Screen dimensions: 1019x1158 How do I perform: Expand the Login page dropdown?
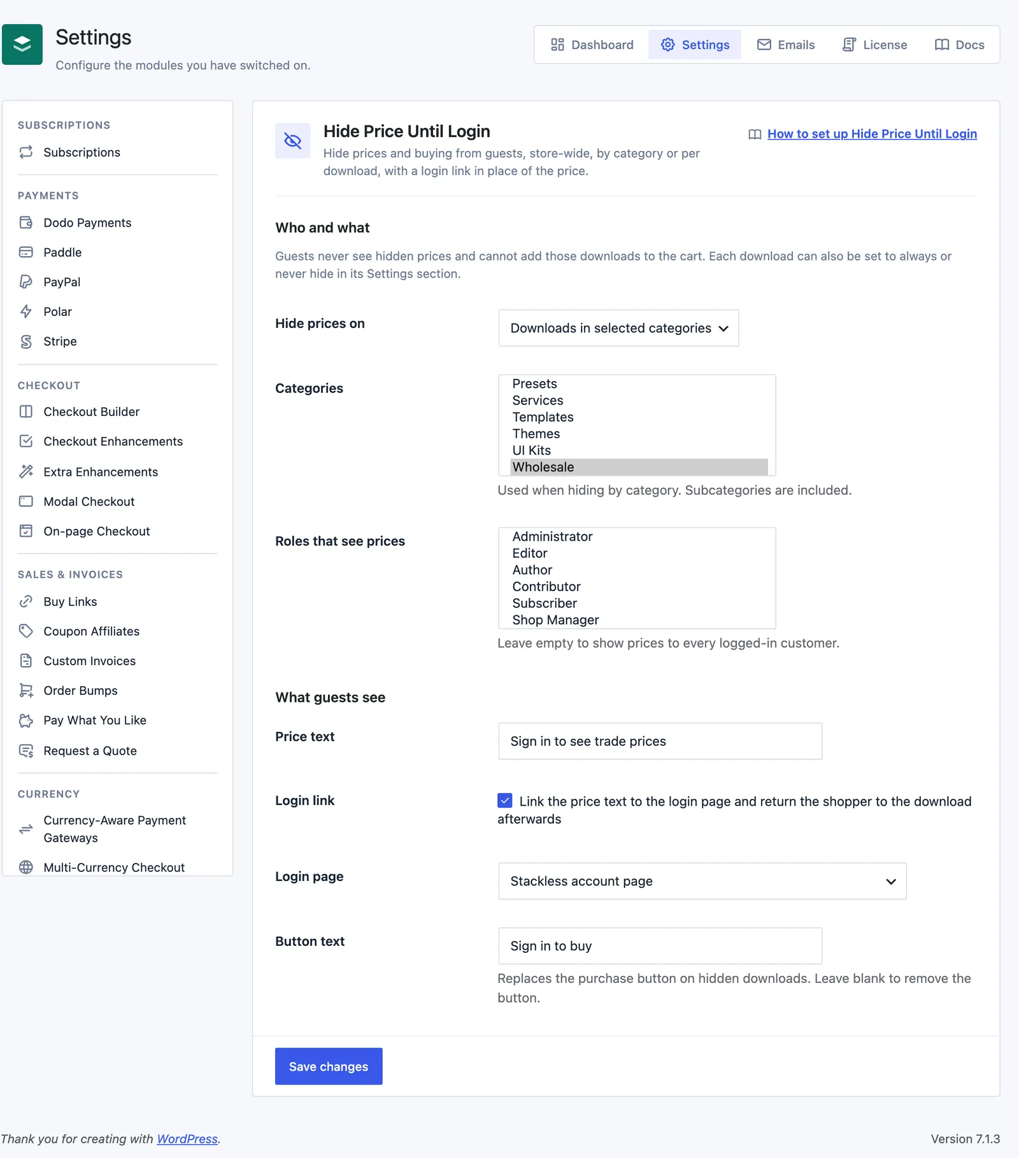[702, 881]
